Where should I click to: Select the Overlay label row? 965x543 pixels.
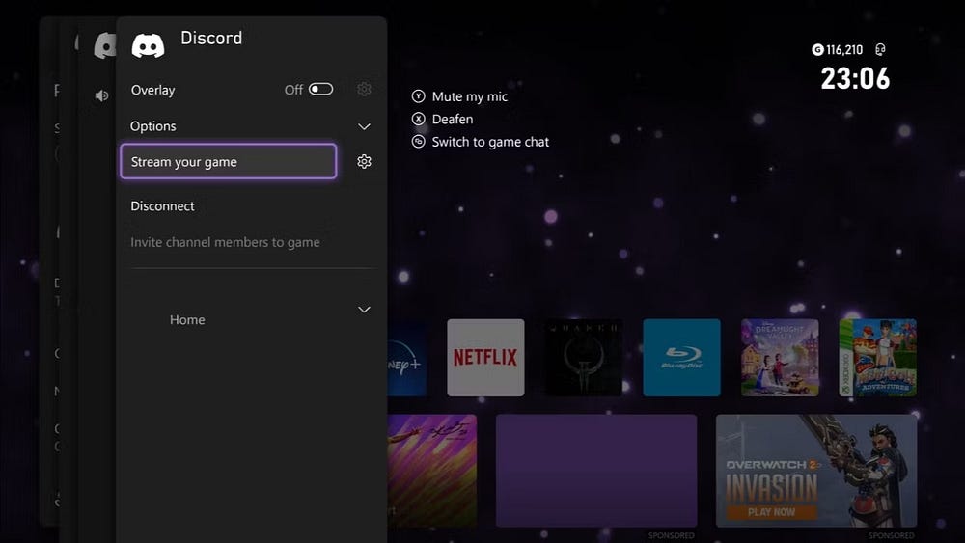152,90
